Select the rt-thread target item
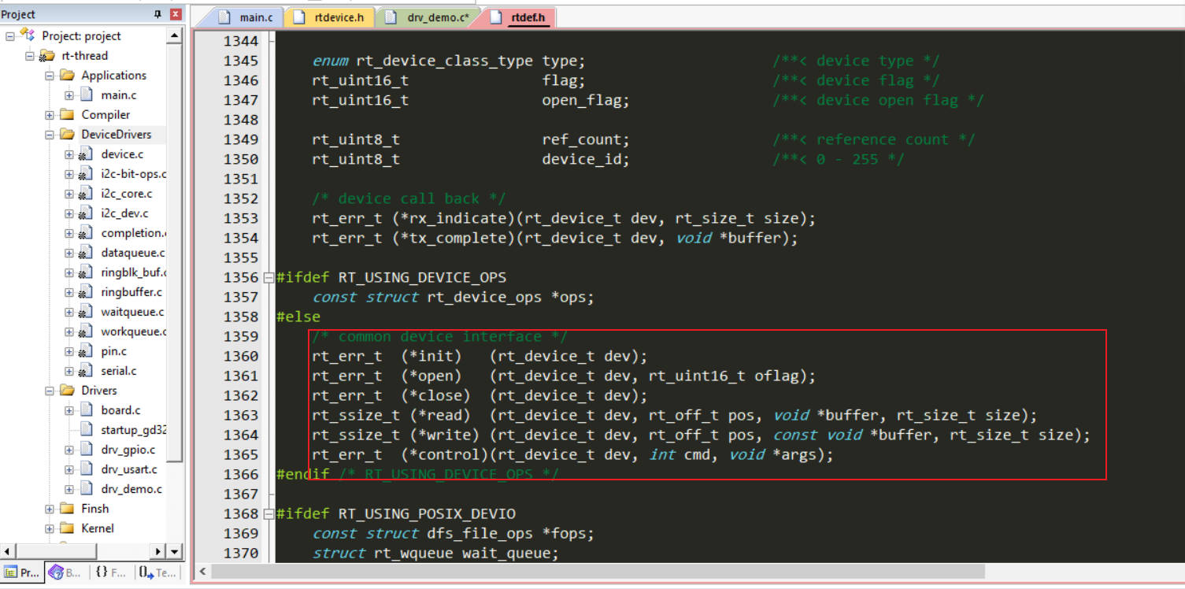 tap(84, 56)
